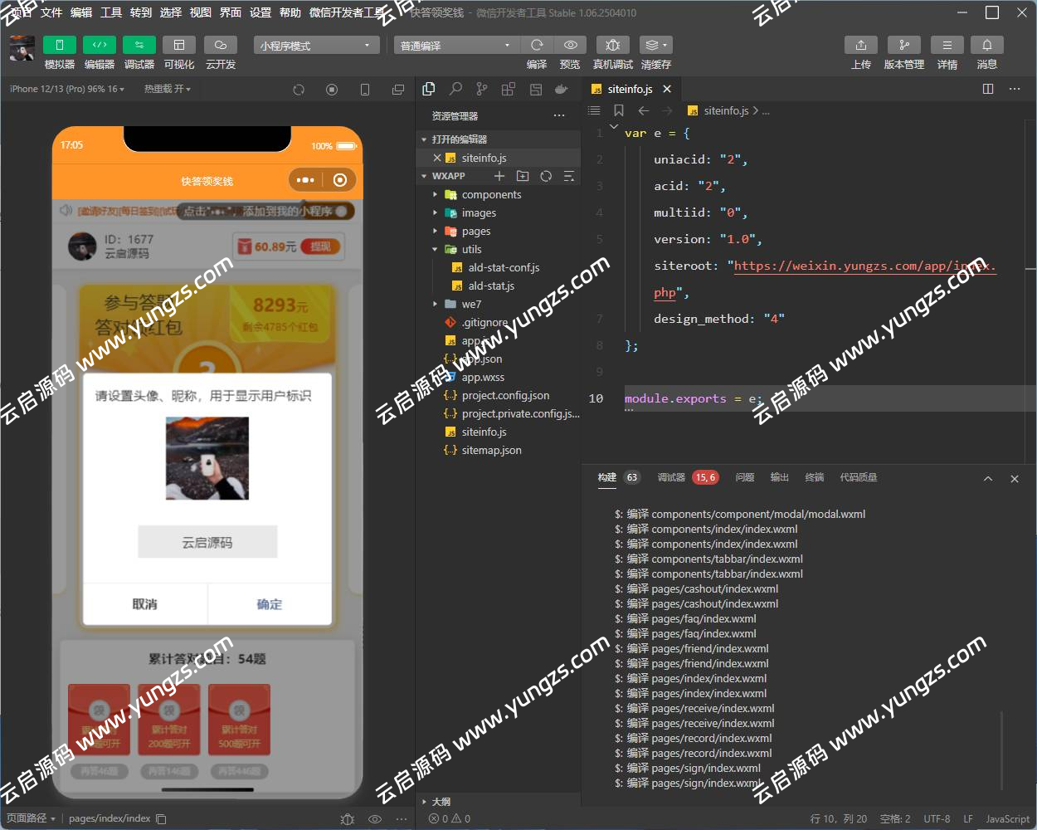Click the Cancel (取消) button in dialog

click(145, 604)
